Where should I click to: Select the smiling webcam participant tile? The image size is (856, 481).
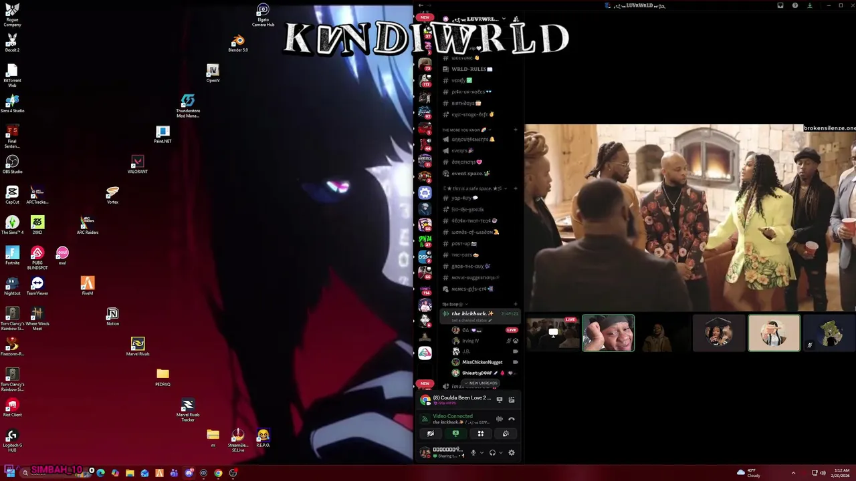click(608, 333)
